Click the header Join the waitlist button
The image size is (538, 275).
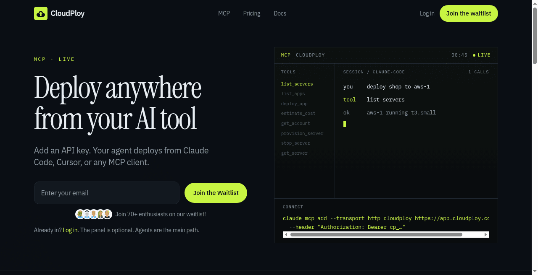click(x=469, y=13)
